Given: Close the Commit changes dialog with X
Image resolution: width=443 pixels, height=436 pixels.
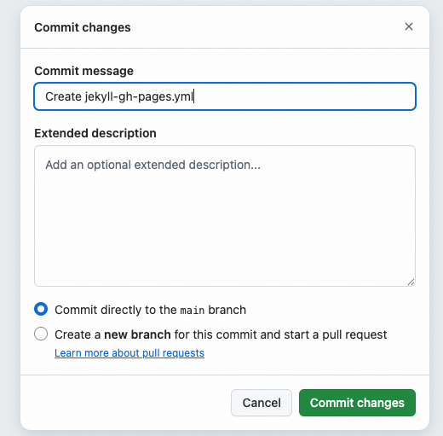Looking at the screenshot, I should tap(409, 26).
